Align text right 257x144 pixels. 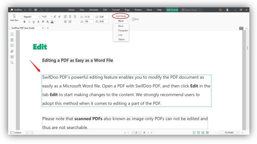[x=75, y=17]
